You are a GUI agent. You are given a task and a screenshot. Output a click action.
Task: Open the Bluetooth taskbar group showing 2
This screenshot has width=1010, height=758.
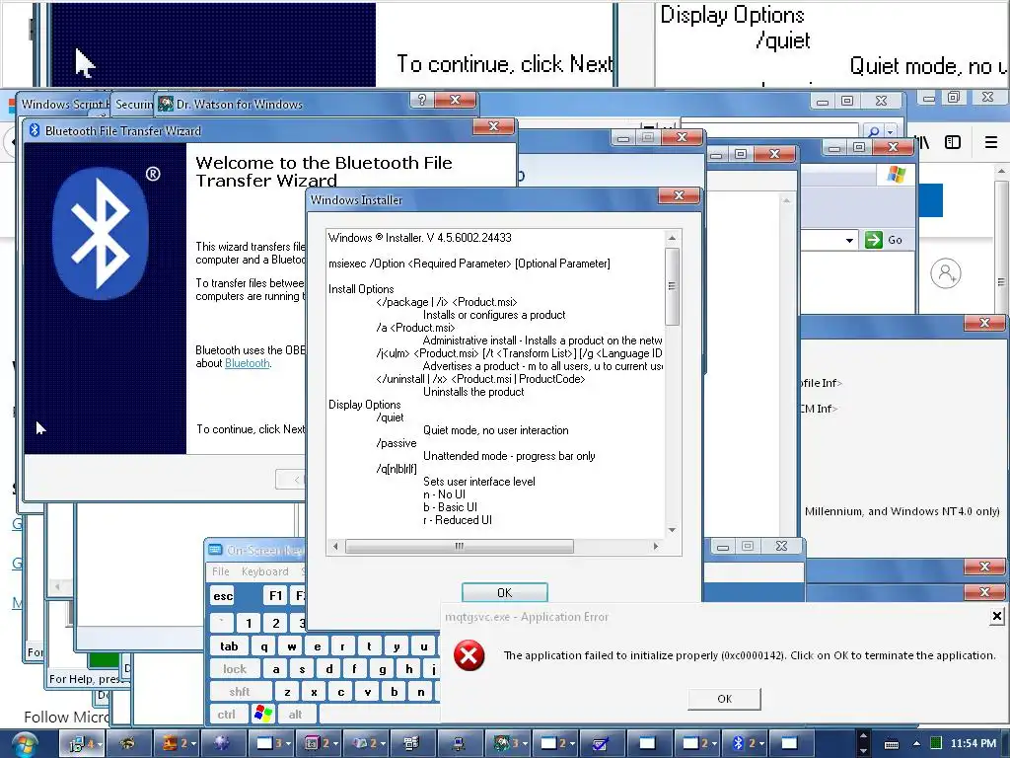745,743
